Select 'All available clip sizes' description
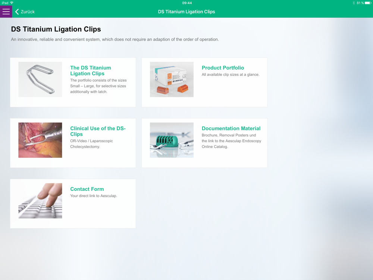The image size is (373, 280). coord(231,75)
